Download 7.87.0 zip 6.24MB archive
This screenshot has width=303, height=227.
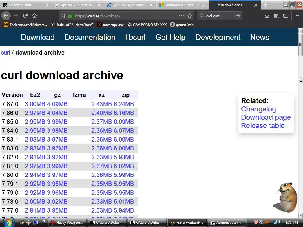point(124,104)
